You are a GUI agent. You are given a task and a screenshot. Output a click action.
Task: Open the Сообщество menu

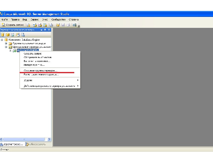(x=58, y=20)
